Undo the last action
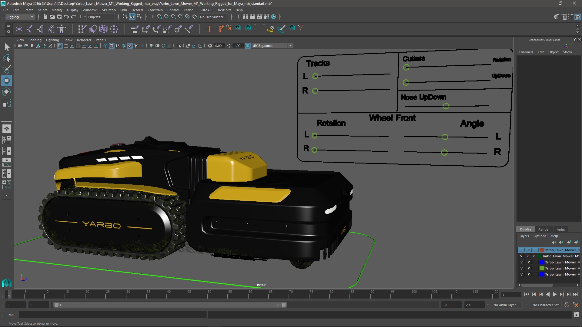 point(66,17)
